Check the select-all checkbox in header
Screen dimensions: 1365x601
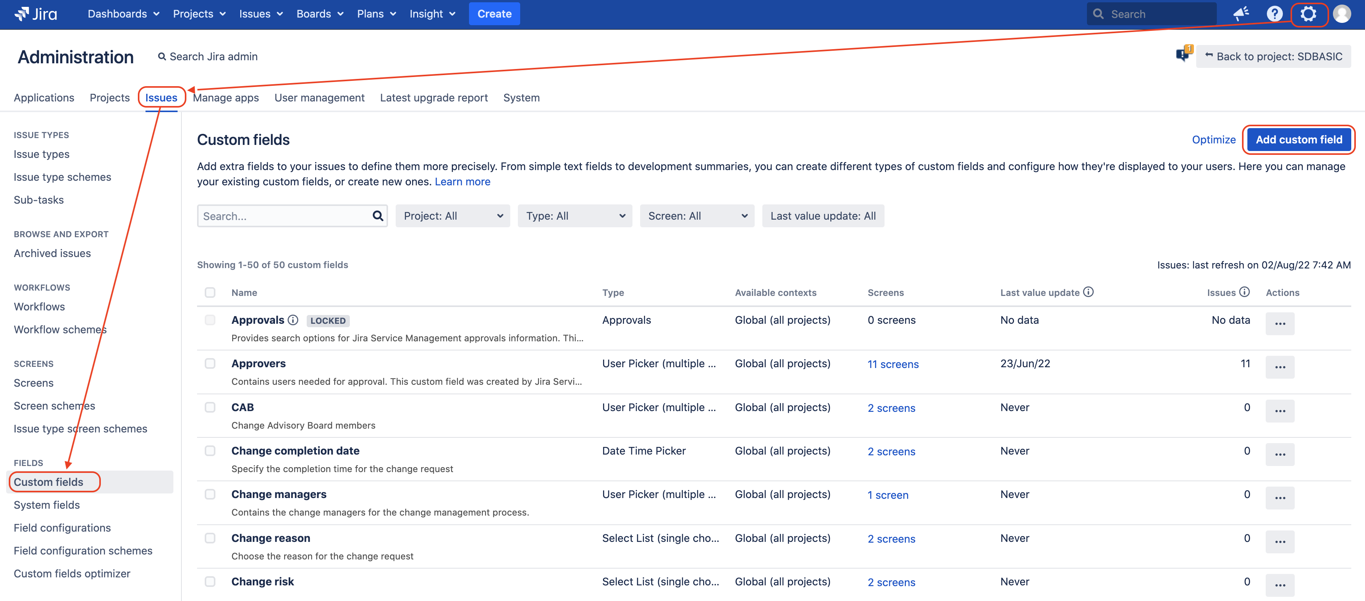[x=210, y=292]
